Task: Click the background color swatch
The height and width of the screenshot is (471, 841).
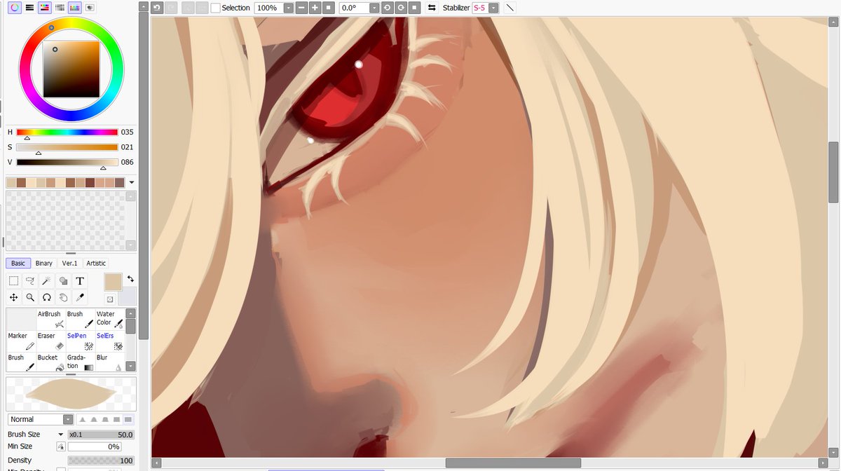Action: (x=127, y=296)
